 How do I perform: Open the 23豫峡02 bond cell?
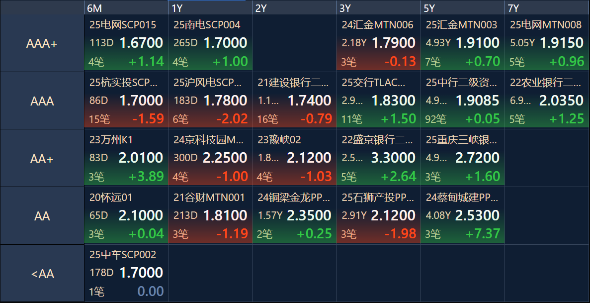pos(294,158)
